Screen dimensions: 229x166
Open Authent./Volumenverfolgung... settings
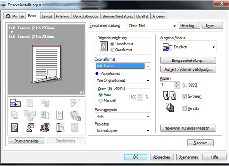point(188,69)
